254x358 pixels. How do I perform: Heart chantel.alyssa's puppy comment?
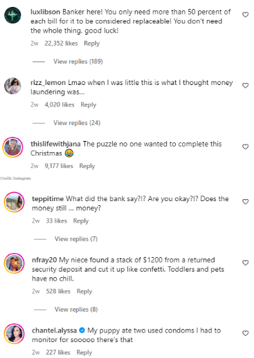tap(245, 333)
